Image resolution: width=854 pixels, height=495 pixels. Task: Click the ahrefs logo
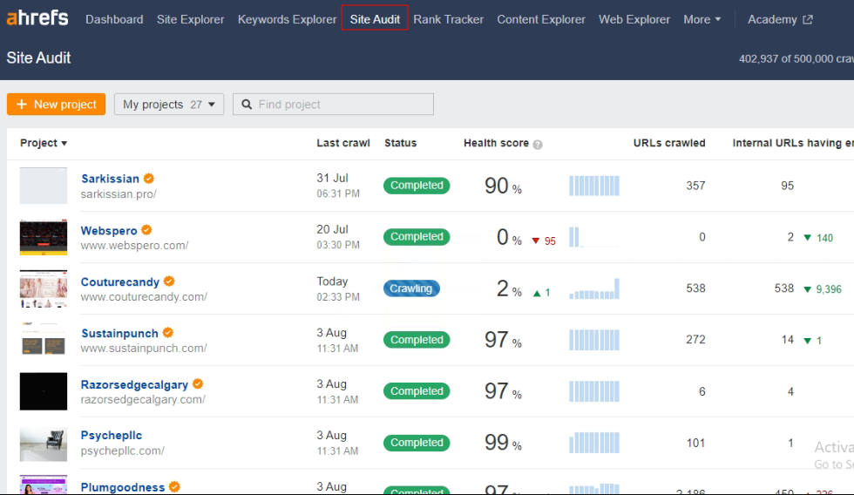(x=37, y=18)
